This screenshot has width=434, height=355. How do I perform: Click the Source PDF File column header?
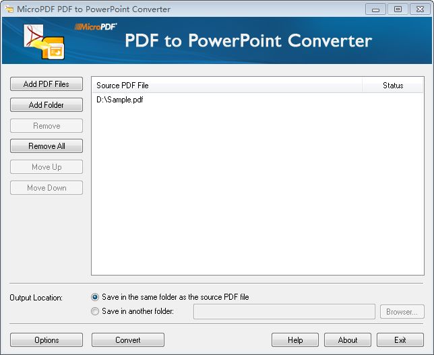pyautogui.click(x=226, y=86)
